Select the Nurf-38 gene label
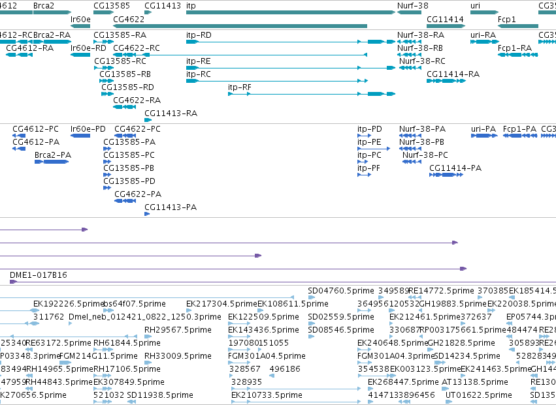The width and height of the screenshot is (556, 405). point(412,6)
